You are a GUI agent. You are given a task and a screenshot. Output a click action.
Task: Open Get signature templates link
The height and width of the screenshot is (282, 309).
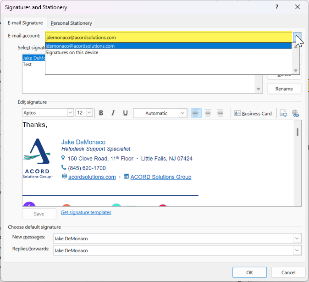[x=86, y=212]
